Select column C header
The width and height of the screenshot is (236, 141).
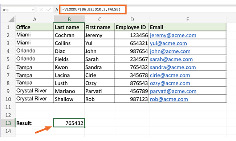pos(99,19)
